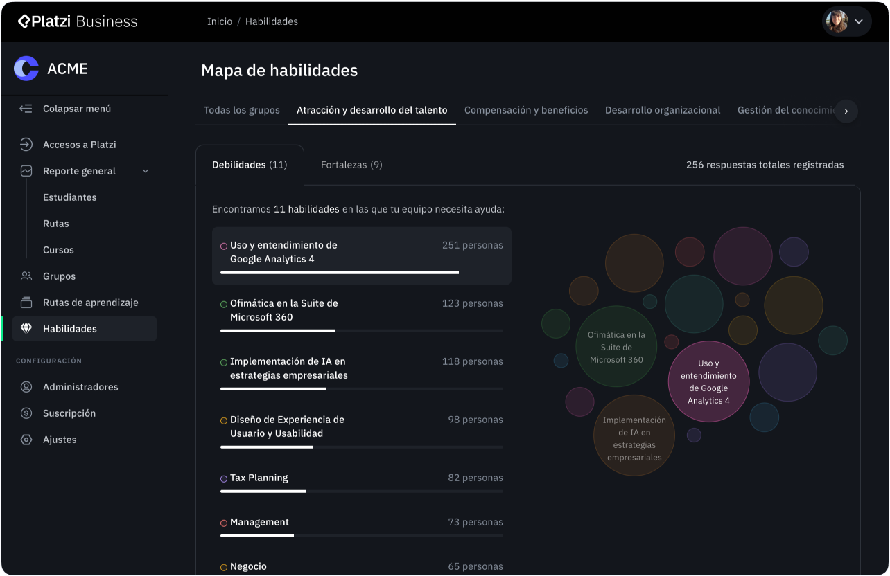Click 256 respuestas totales registradas text
Image resolution: width=890 pixels, height=576 pixels.
point(765,165)
